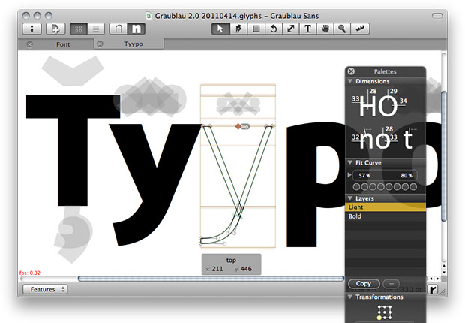Viewport: 465px width, 323px height.
Task: Close the Tyypo tab
Action: [100, 44]
